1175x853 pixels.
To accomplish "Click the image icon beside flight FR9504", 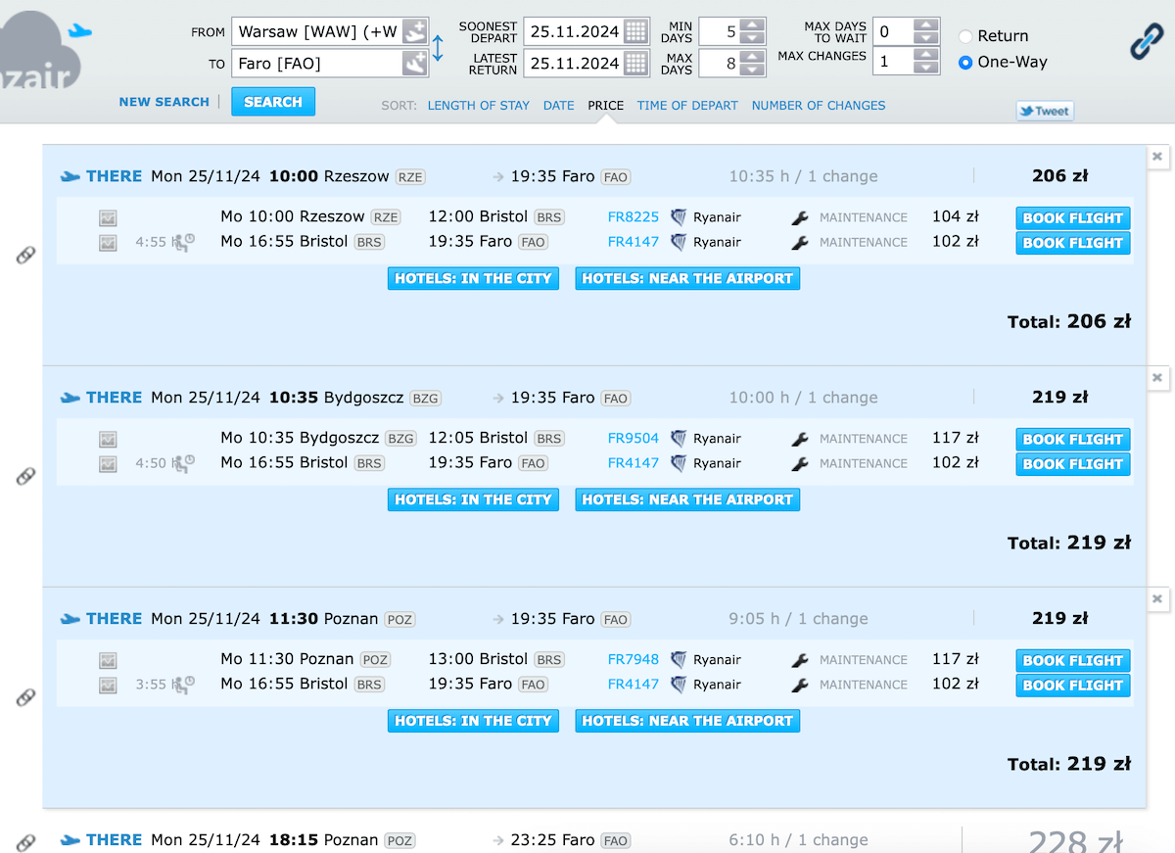I will coord(108,440).
